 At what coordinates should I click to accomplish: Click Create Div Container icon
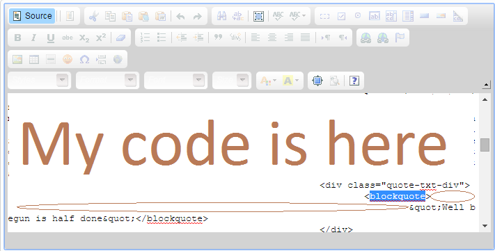[235, 38]
